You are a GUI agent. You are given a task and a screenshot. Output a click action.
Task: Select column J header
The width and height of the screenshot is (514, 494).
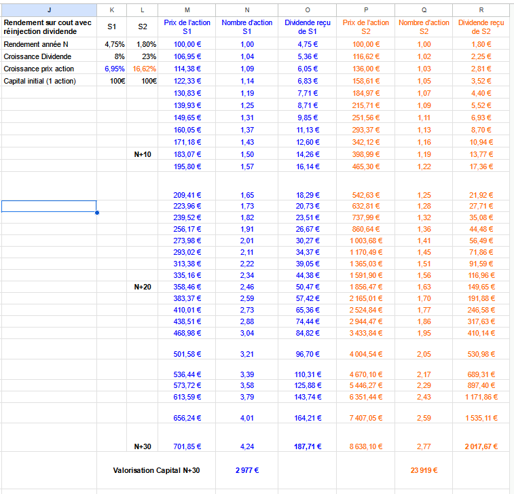(49, 10)
